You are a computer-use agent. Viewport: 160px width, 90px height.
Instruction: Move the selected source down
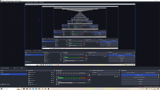pyautogui.click(x=37, y=84)
